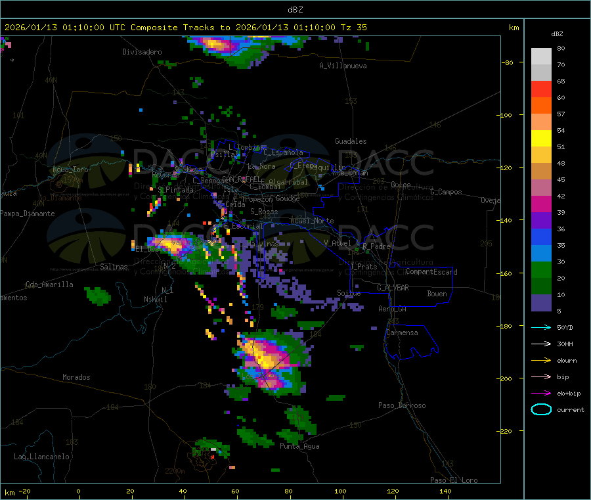Click the 'Morados' map label
Screen dimensions: 591x500
pos(76,377)
